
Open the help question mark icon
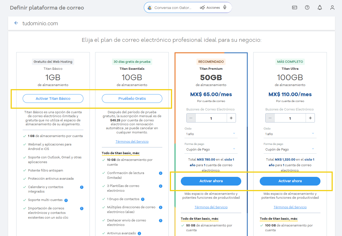coord(307,8)
